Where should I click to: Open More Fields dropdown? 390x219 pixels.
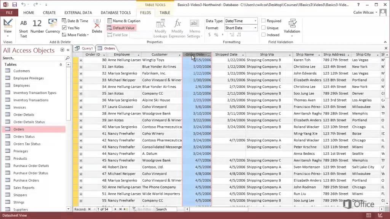click(75, 35)
